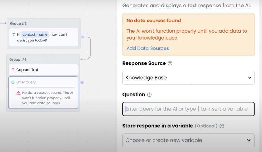Click the warning triangle icon in Group #4
The width and height of the screenshot is (262, 152).
(18, 93)
